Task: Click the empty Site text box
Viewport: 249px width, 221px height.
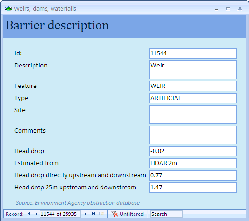Action: click(193, 114)
